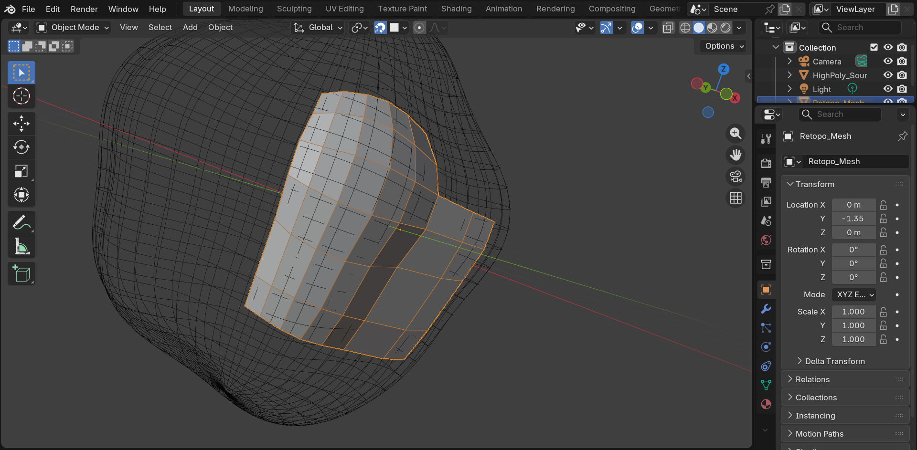This screenshot has height=450, width=917.
Task: Open the viewport Add menu
Action: (190, 28)
